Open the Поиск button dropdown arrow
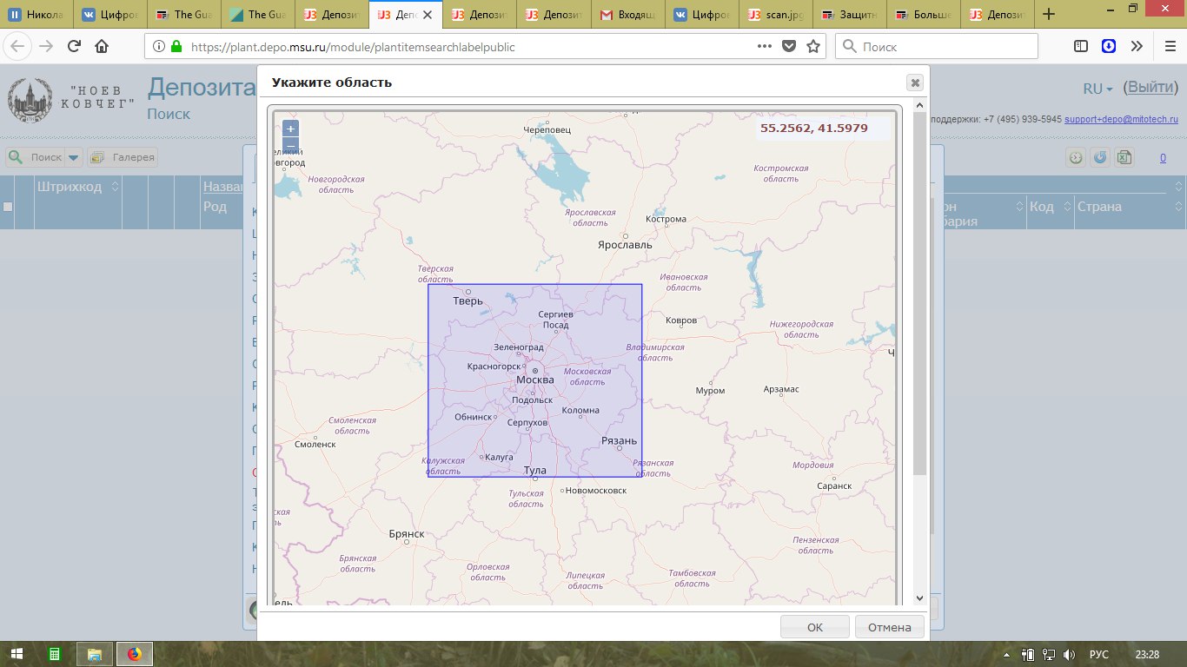Screen dimensions: 1187x667 coord(74,157)
